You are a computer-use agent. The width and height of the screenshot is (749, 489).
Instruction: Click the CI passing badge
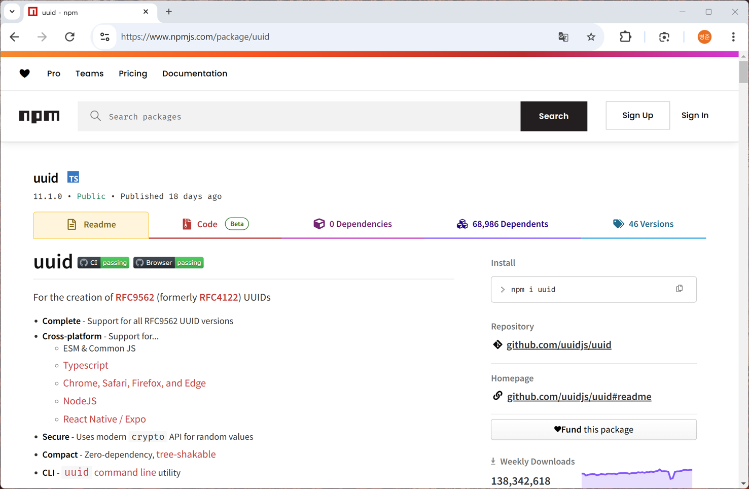point(103,263)
